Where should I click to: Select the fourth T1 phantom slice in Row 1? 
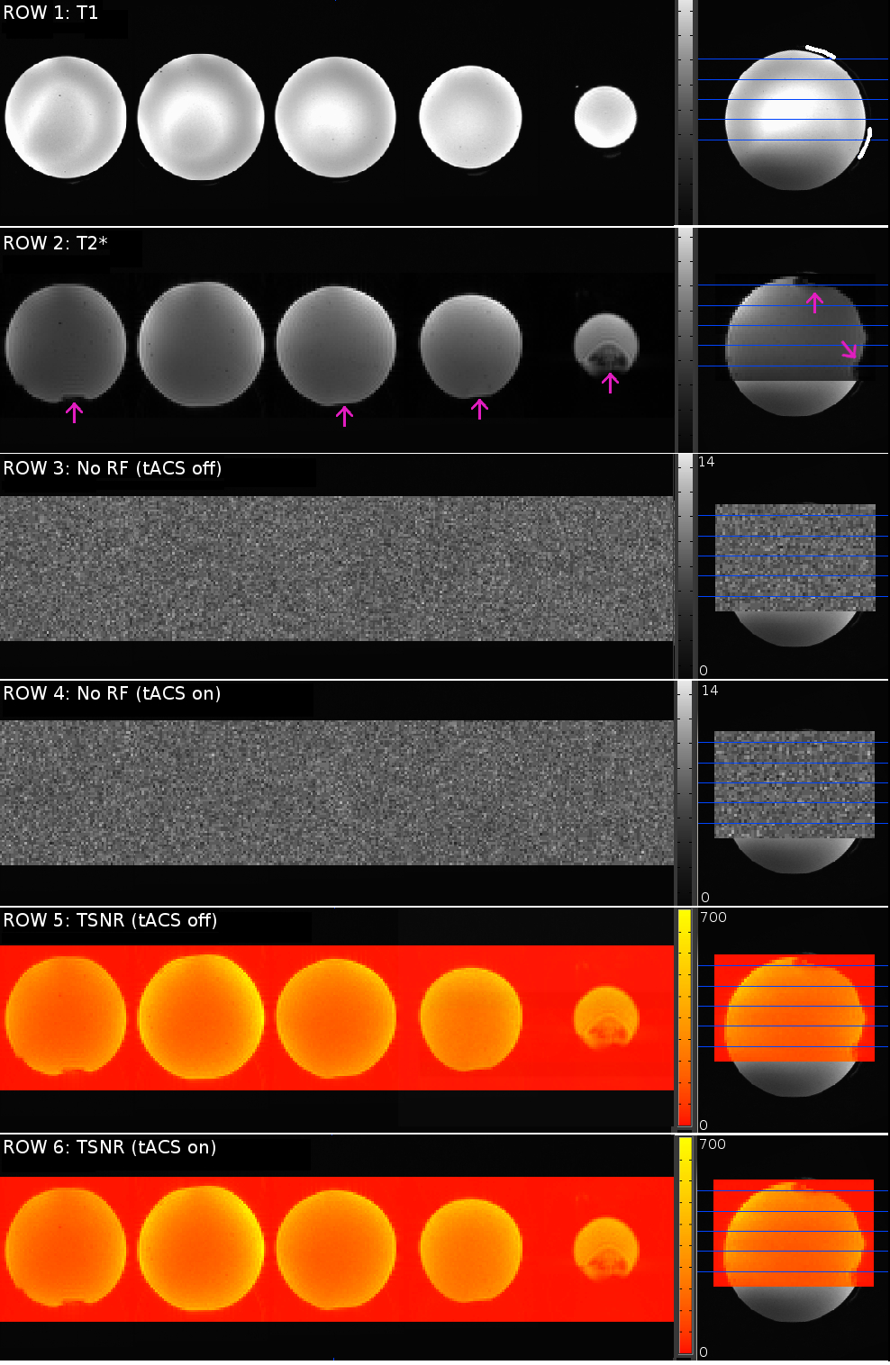coord(470,117)
